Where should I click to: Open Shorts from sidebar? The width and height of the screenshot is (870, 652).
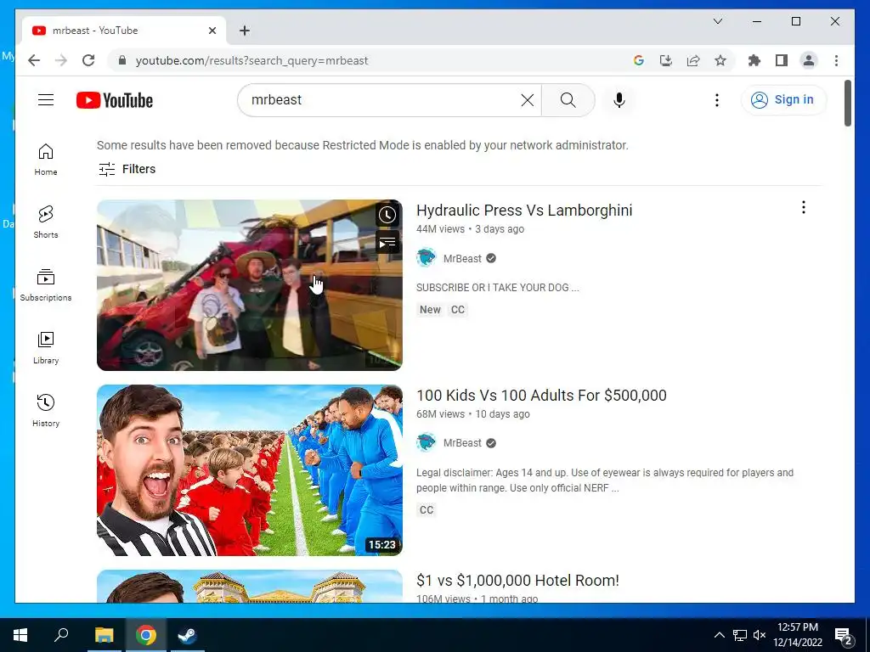46,222
